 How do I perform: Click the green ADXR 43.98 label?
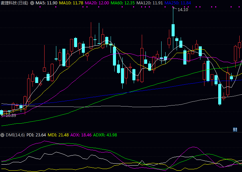105,135
